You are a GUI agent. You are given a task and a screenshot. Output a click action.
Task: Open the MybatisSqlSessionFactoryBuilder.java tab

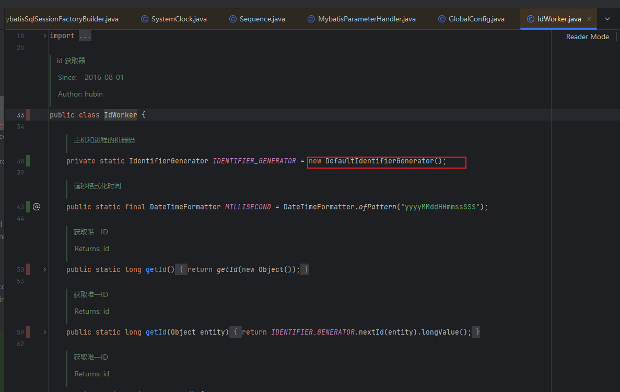(62, 19)
